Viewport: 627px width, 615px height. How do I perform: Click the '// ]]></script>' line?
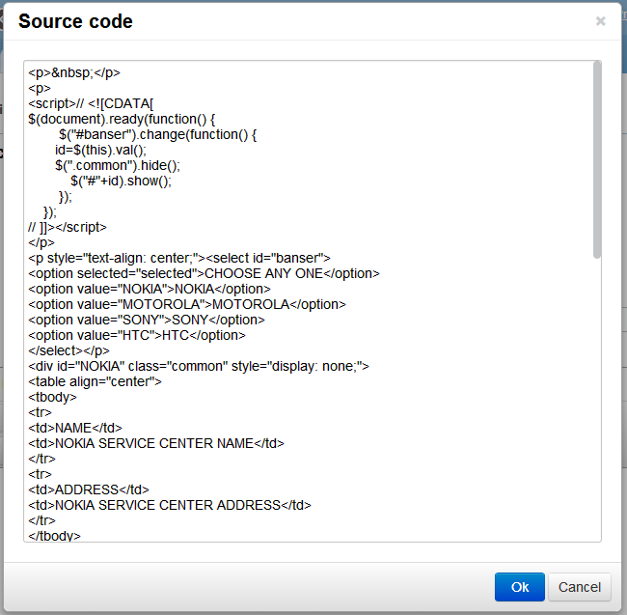[x=68, y=227]
